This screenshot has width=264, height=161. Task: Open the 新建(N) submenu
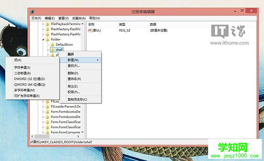81,60
